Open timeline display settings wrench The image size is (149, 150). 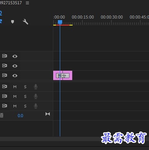(25, 22)
